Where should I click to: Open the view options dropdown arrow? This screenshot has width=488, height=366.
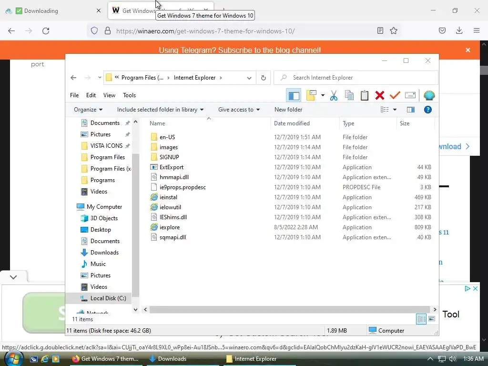(x=395, y=110)
